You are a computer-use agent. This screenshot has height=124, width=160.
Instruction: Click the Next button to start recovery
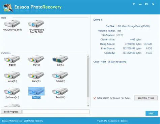click(152, 113)
